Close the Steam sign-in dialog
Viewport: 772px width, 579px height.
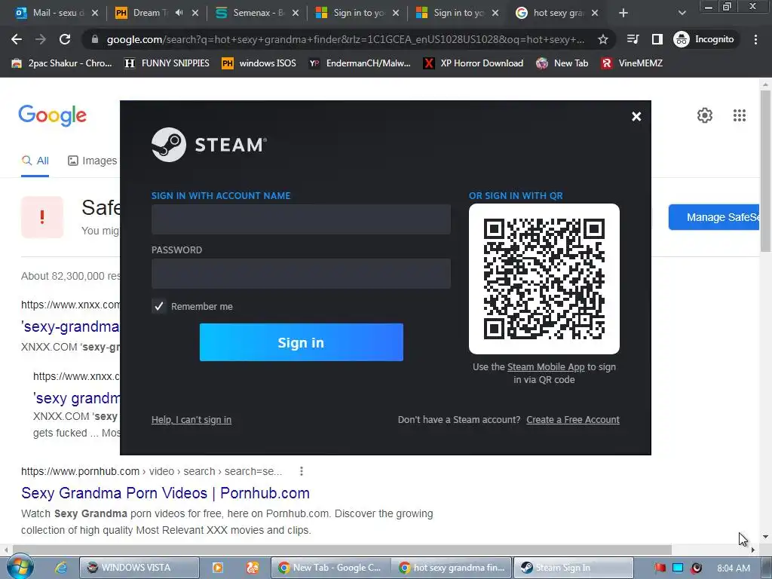tap(636, 116)
